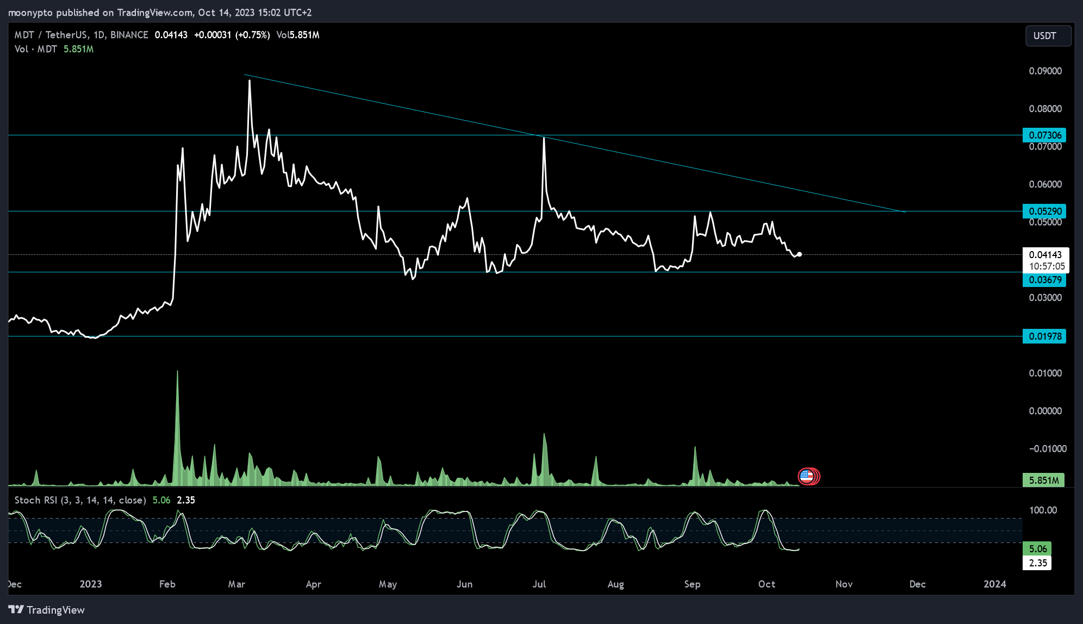
Task: Click the USDT currency button
Action: click(x=1048, y=36)
